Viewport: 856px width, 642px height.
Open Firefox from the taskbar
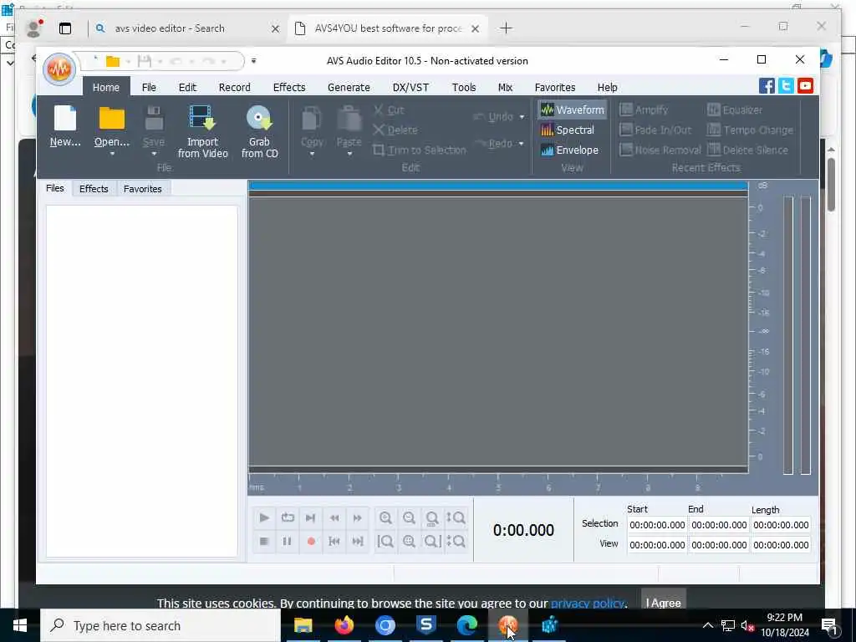point(344,625)
